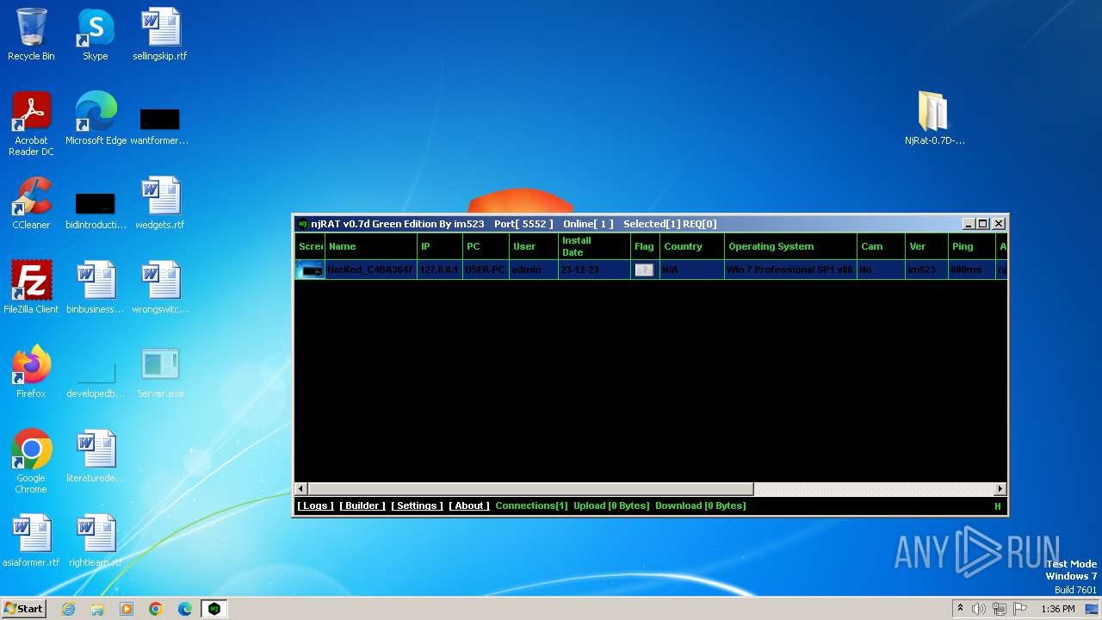Click horizontal scrollbar right arrow
The image size is (1102, 620).
(1000, 489)
